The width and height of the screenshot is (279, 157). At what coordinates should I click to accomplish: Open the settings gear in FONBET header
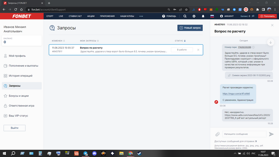tap(194, 16)
